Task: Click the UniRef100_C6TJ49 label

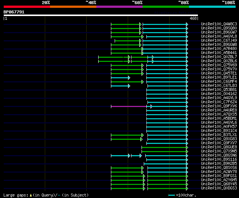Action: click(x=219, y=41)
